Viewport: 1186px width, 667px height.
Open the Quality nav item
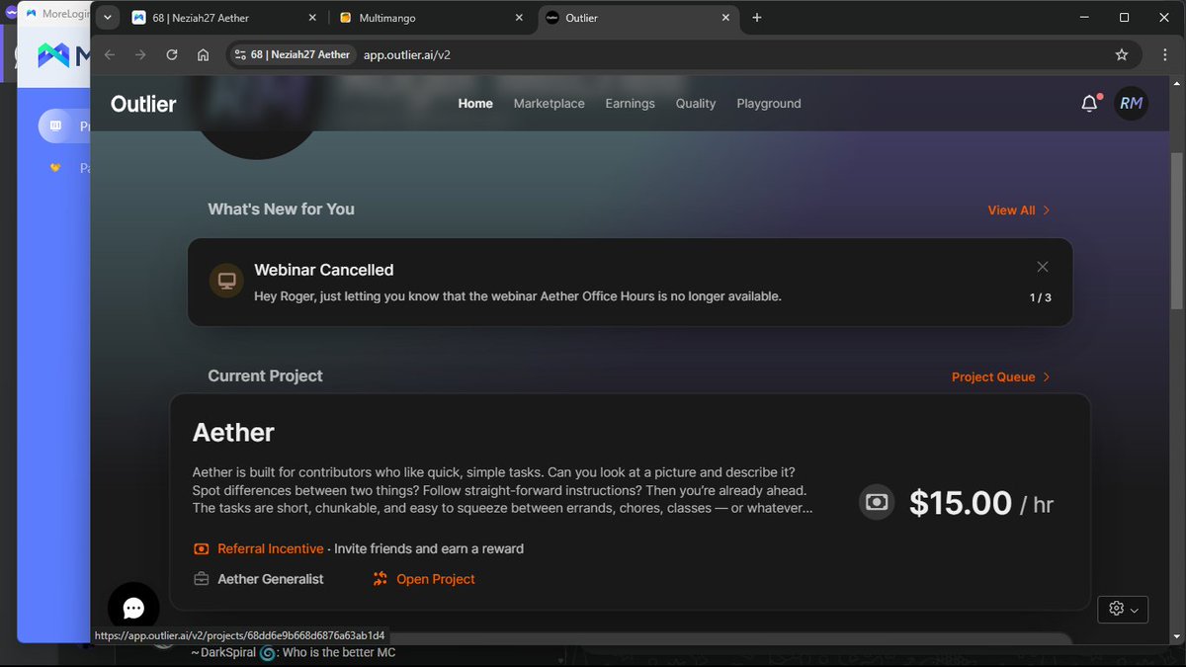696,104
